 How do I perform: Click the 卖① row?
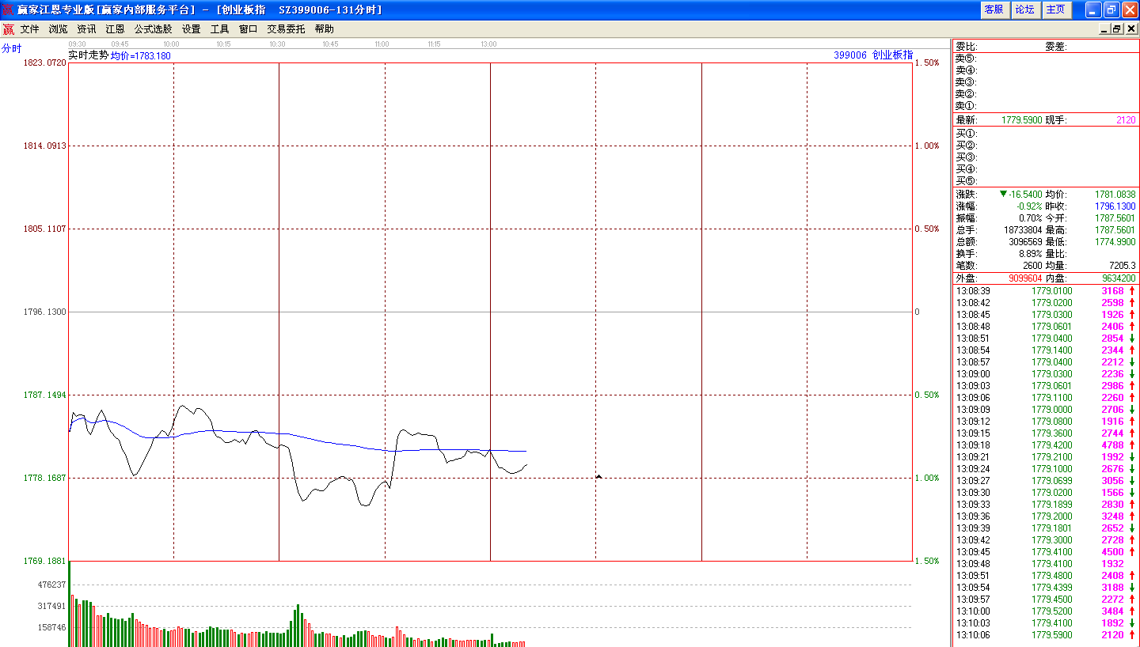pos(1045,106)
